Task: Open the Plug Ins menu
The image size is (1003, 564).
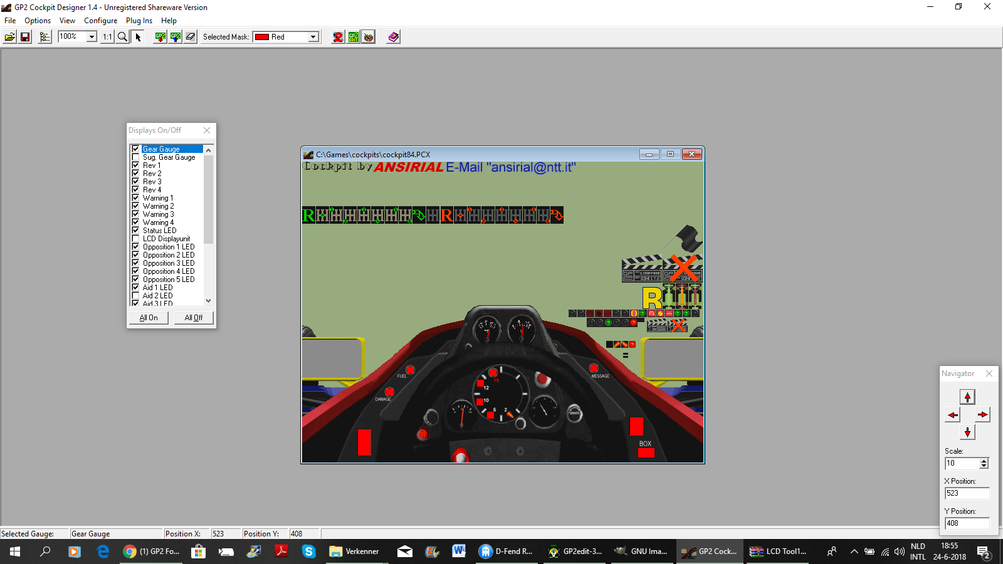Action: 139,21
